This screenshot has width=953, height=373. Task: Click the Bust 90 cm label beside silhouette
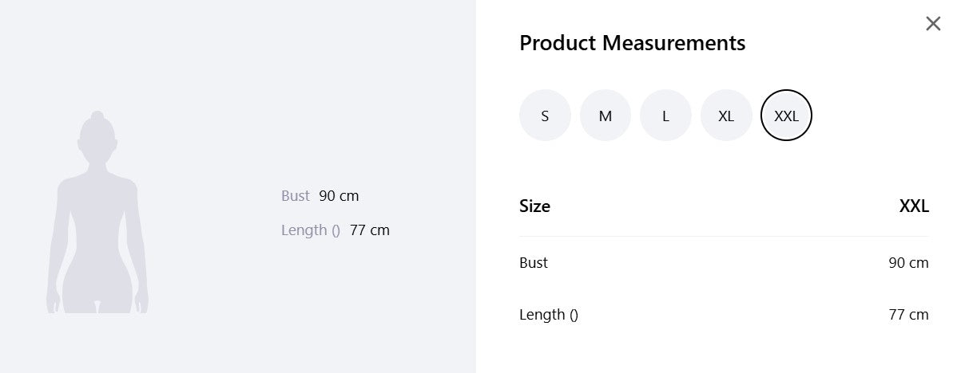point(320,196)
